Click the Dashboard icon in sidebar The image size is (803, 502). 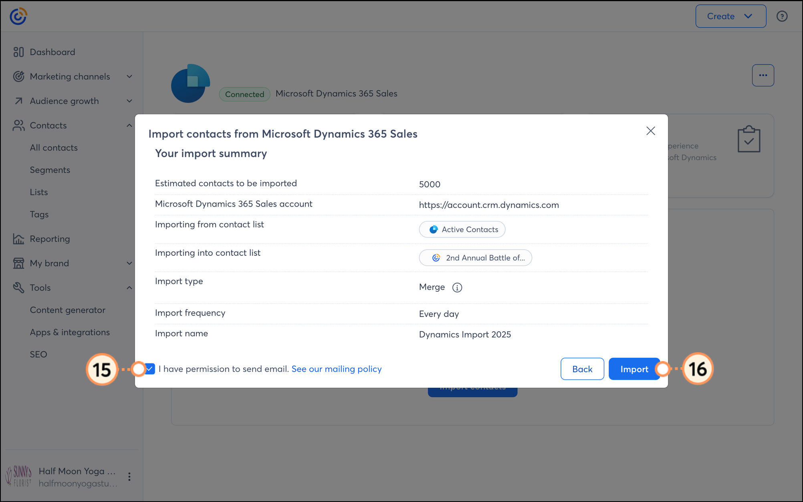coord(18,52)
